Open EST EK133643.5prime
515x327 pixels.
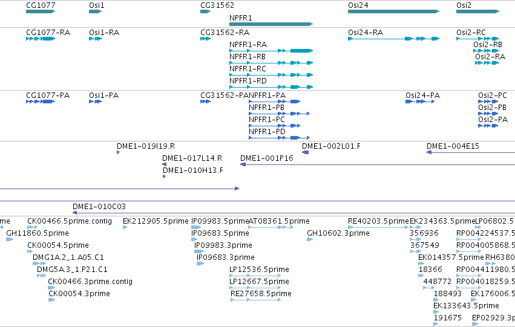(466, 306)
